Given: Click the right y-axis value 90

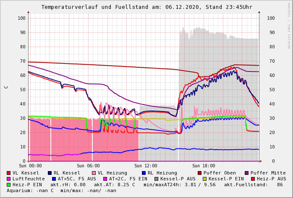Looking at the screenshot, I should [x=272, y=32].
